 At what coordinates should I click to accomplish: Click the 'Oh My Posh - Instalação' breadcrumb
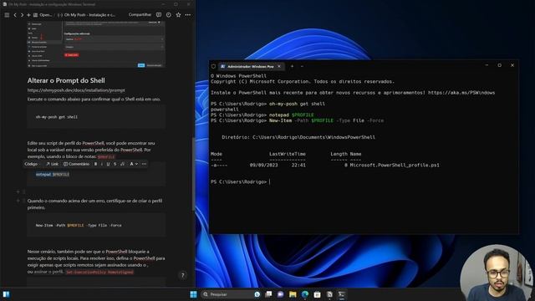point(86,15)
